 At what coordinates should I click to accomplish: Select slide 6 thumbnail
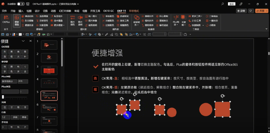point(49,108)
